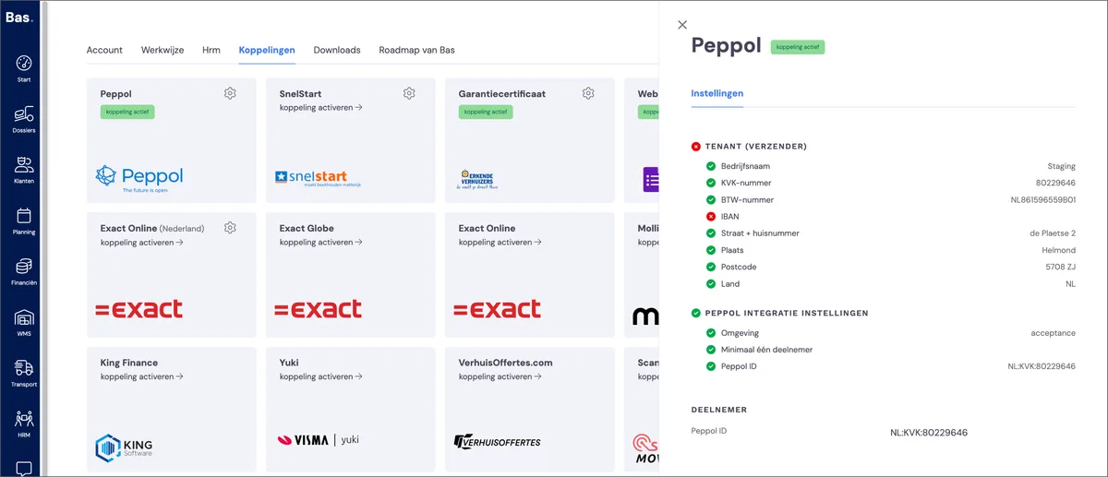Screen dimensions: 1108x477
Task: Click the KVK value 80229646
Action: [x=1055, y=184]
